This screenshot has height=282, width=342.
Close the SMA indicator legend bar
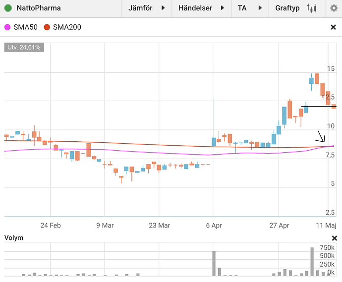[333, 27]
